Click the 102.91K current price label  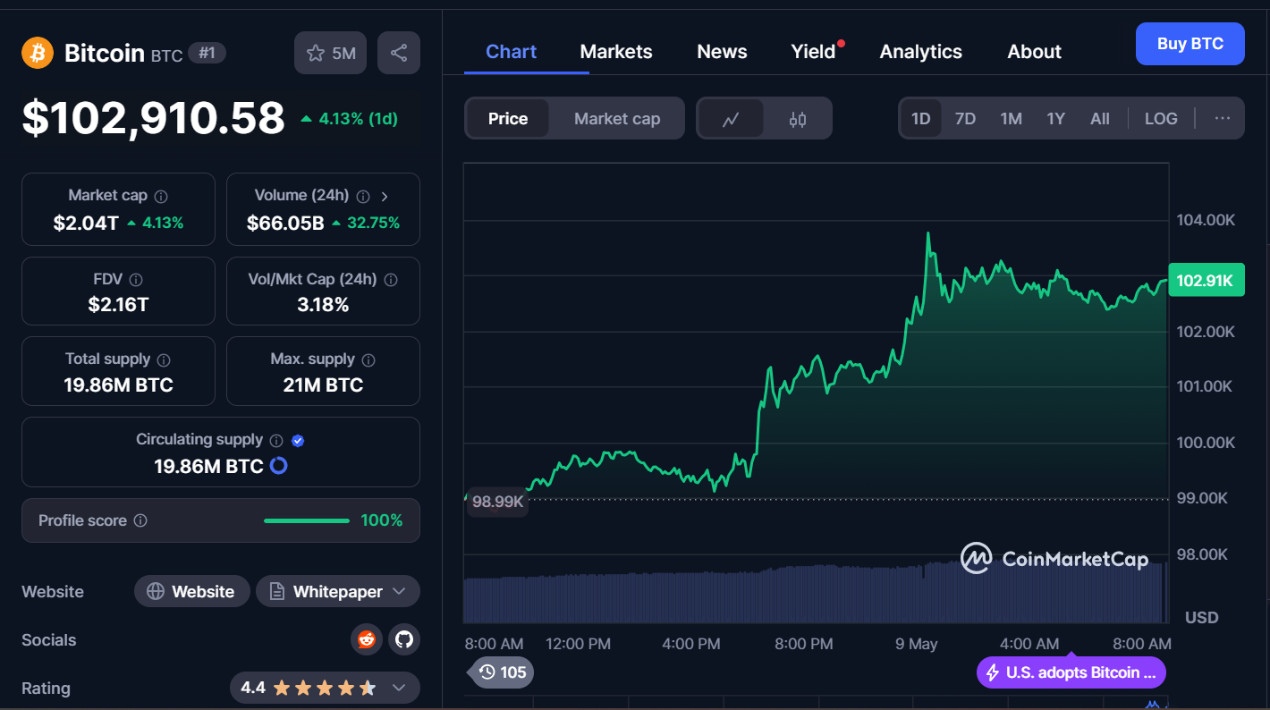tap(1205, 281)
